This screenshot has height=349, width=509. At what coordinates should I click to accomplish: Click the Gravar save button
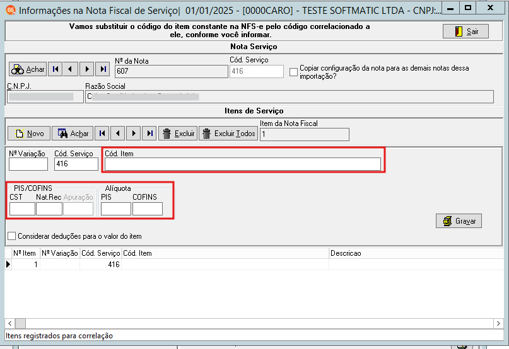point(459,221)
